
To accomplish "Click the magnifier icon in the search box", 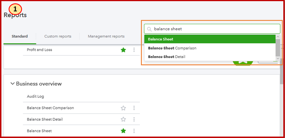I will (149, 29).
